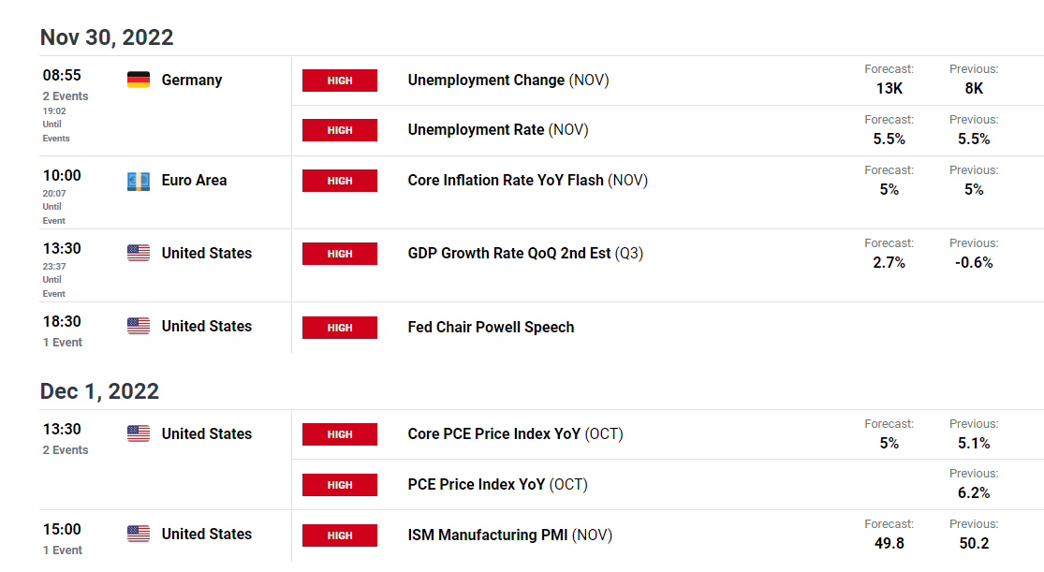Expand the 08:55 Germany 2 Events group
Viewport: 1044px width, 572px height.
66,95
